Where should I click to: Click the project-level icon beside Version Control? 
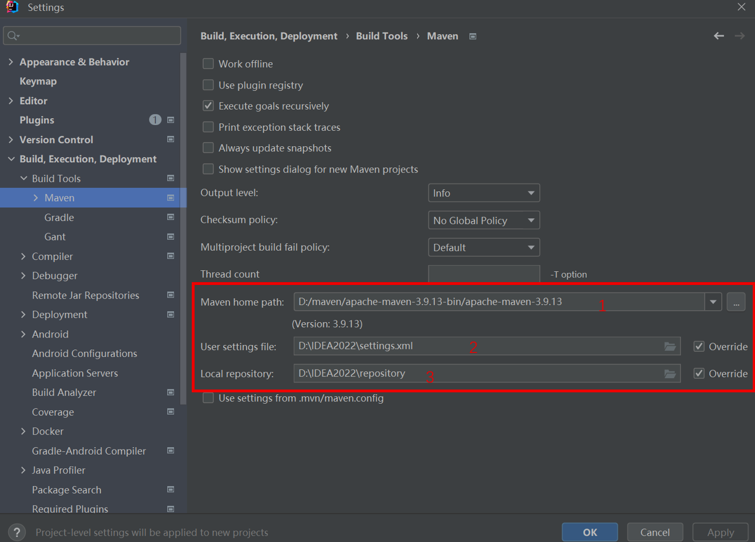pos(171,139)
